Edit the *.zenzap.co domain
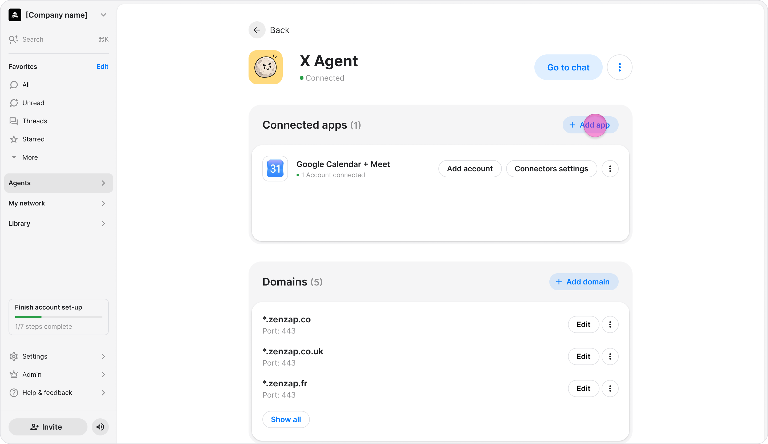 click(583, 324)
